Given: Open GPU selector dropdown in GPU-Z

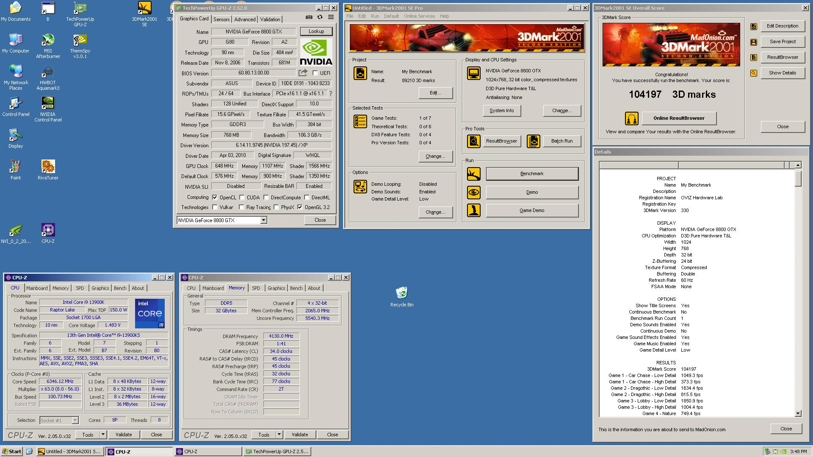Looking at the screenshot, I should click(263, 220).
